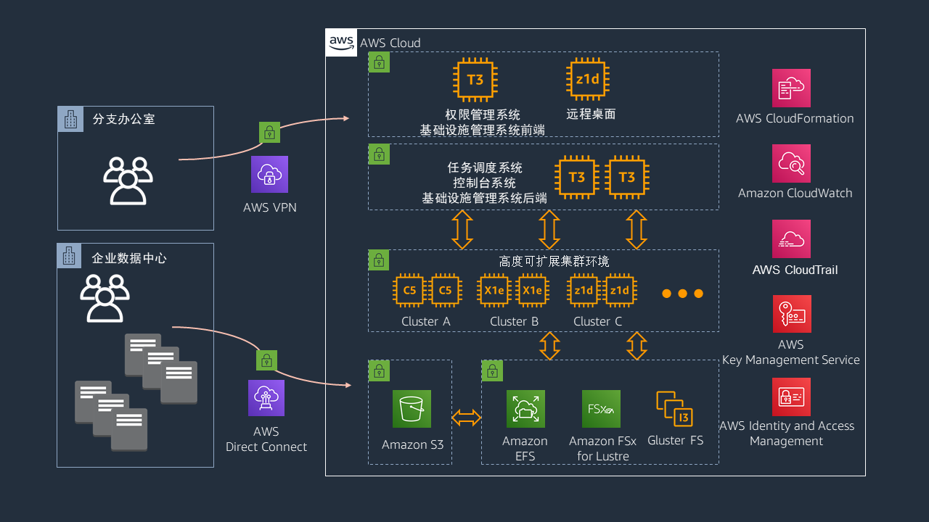Screen dimensions: 929x522
Task: Select the AWS Key Management Service icon
Action: tap(792, 314)
